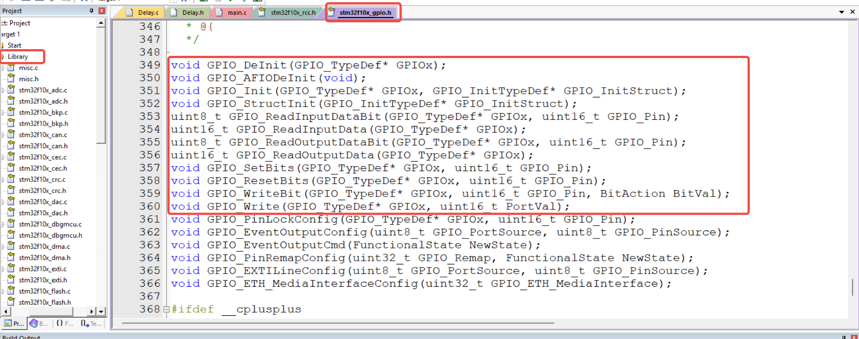Select stm32f10x_dbgmcu.h in the tree
Viewport: 859px width, 339px height.
click(51, 235)
